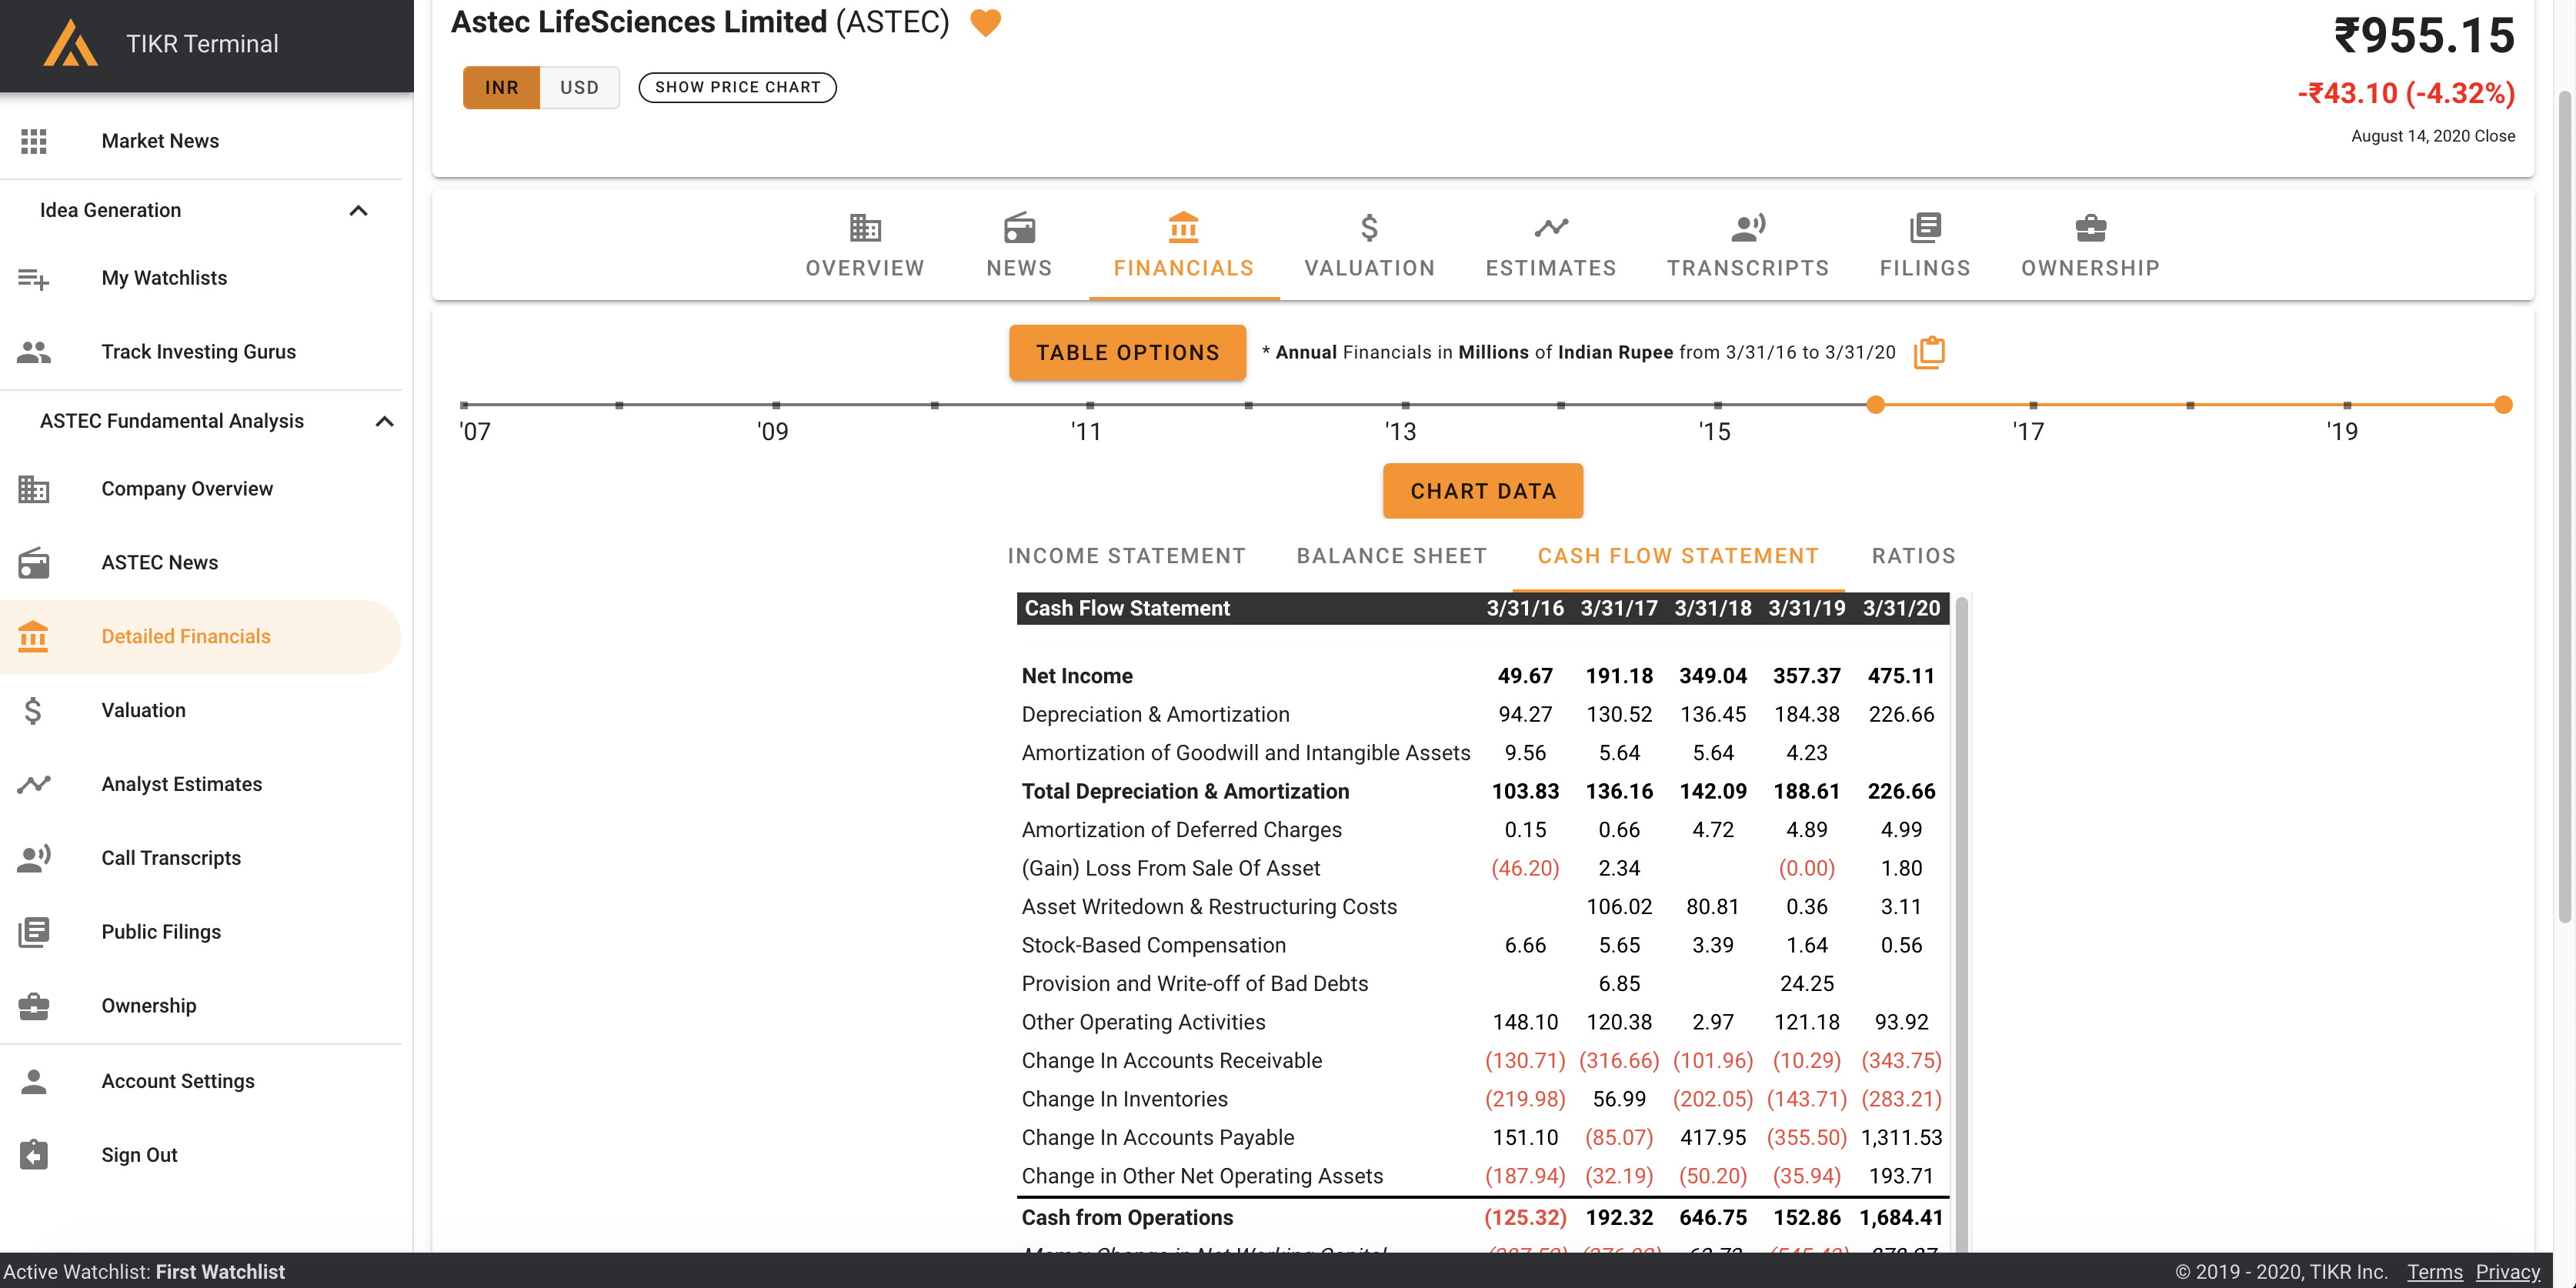Viewport: 2576px width, 1288px height.
Task: Click the Change In Accounts Payable row label
Action: coord(1157,1137)
